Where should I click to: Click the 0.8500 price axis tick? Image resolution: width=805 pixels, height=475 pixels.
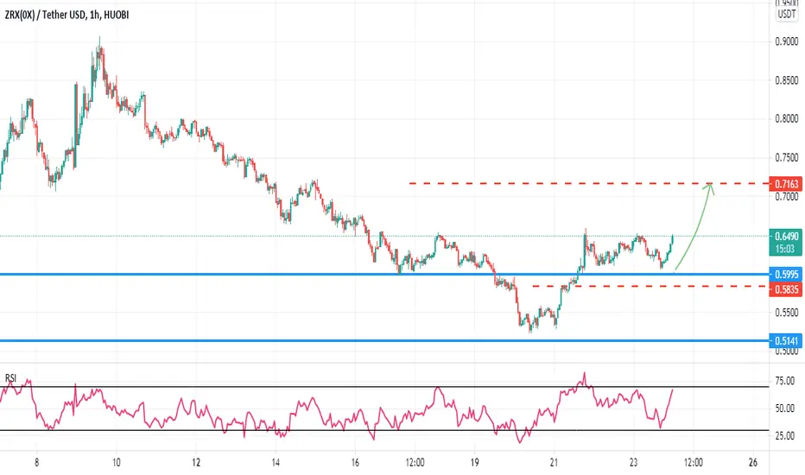(x=787, y=80)
